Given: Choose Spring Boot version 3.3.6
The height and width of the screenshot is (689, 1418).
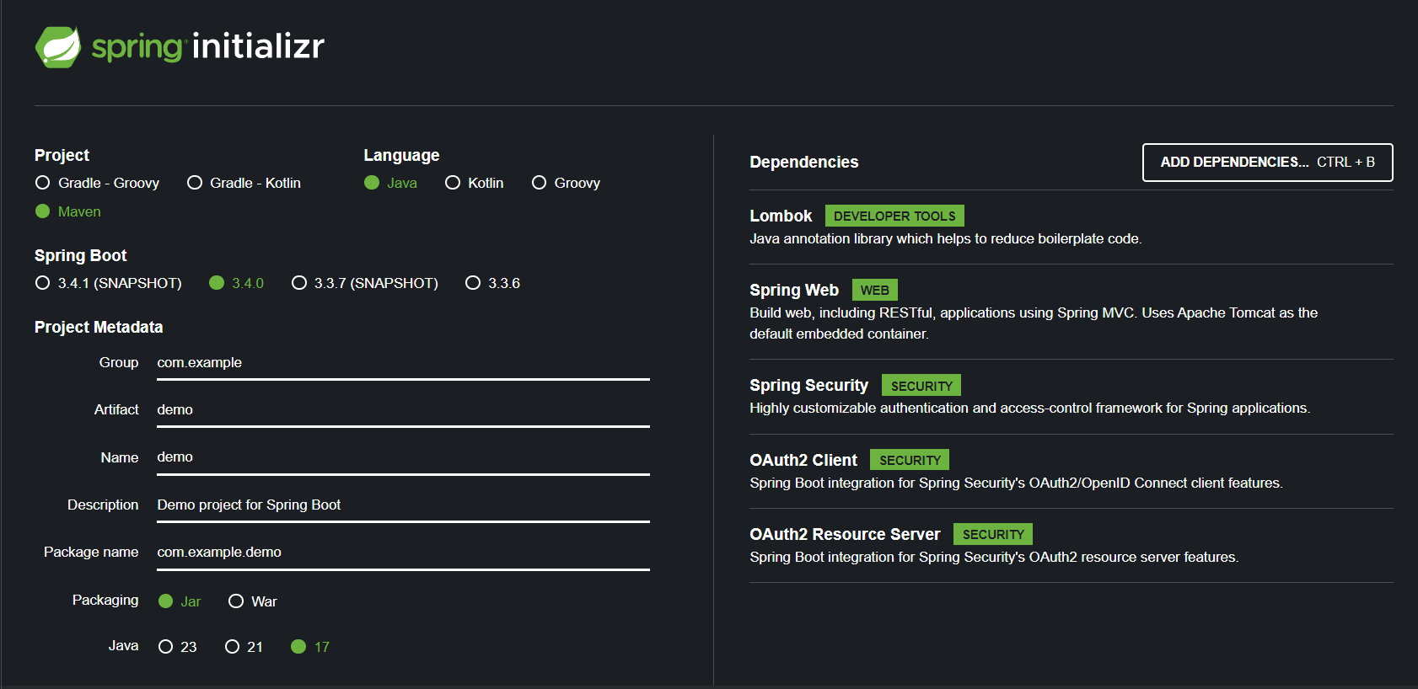Looking at the screenshot, I should 492,283.
